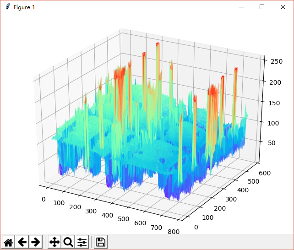Save the figure with the floppy icon
Viewport: 294px width, 250px height.
tap(101, 242)
